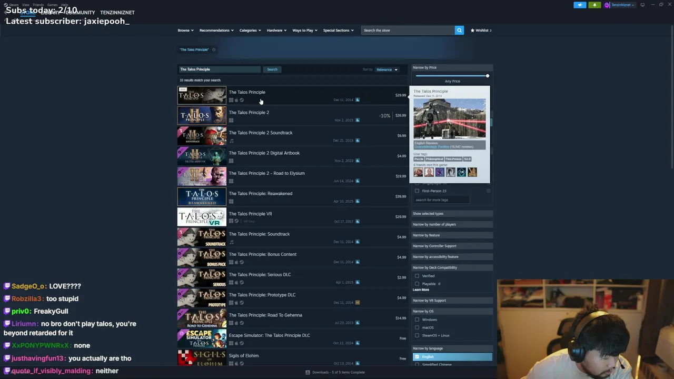The image size is (674, 379).
Task: Open the View menu
Action: tap(25, 5)
